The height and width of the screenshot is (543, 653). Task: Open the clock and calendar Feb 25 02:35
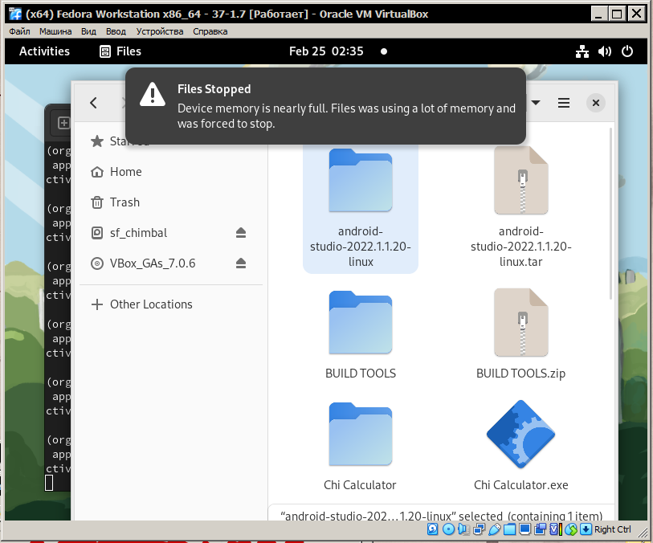point(326,51)
